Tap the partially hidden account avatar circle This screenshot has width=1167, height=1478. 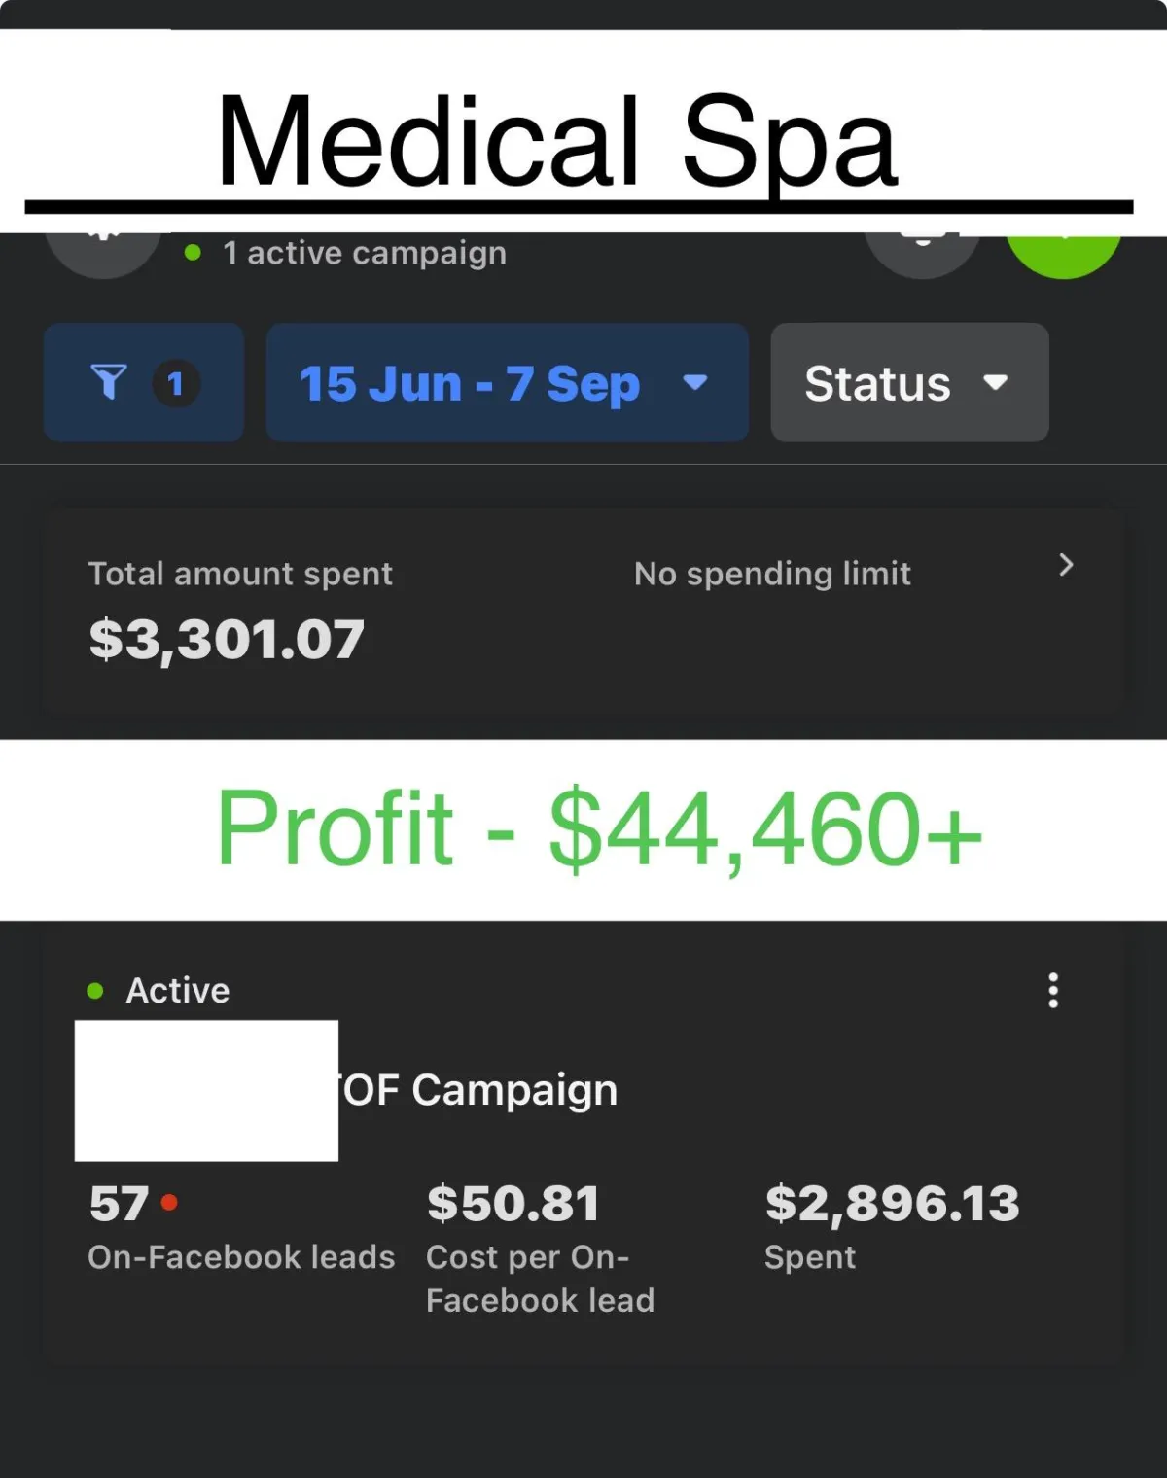coord(103,255)
